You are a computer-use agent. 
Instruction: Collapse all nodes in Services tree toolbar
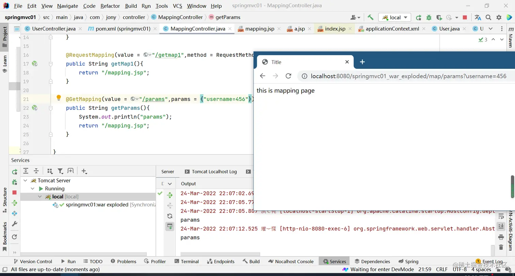(x=36, y=171)
